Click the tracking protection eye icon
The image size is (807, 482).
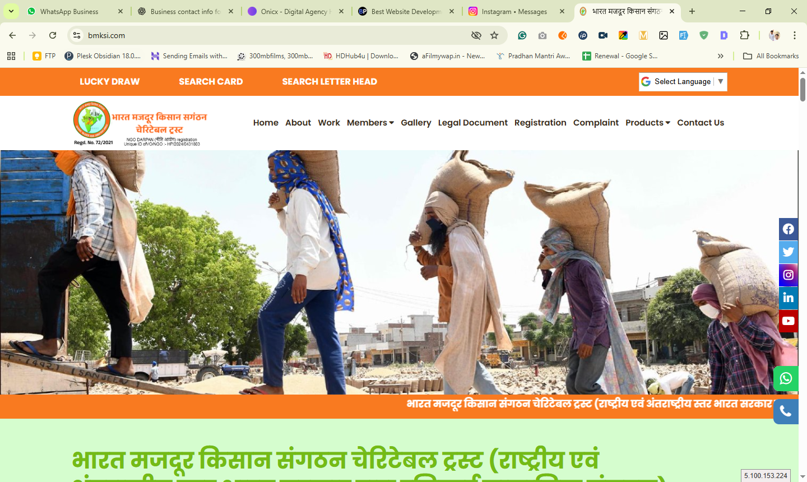[x=476, y=35]
